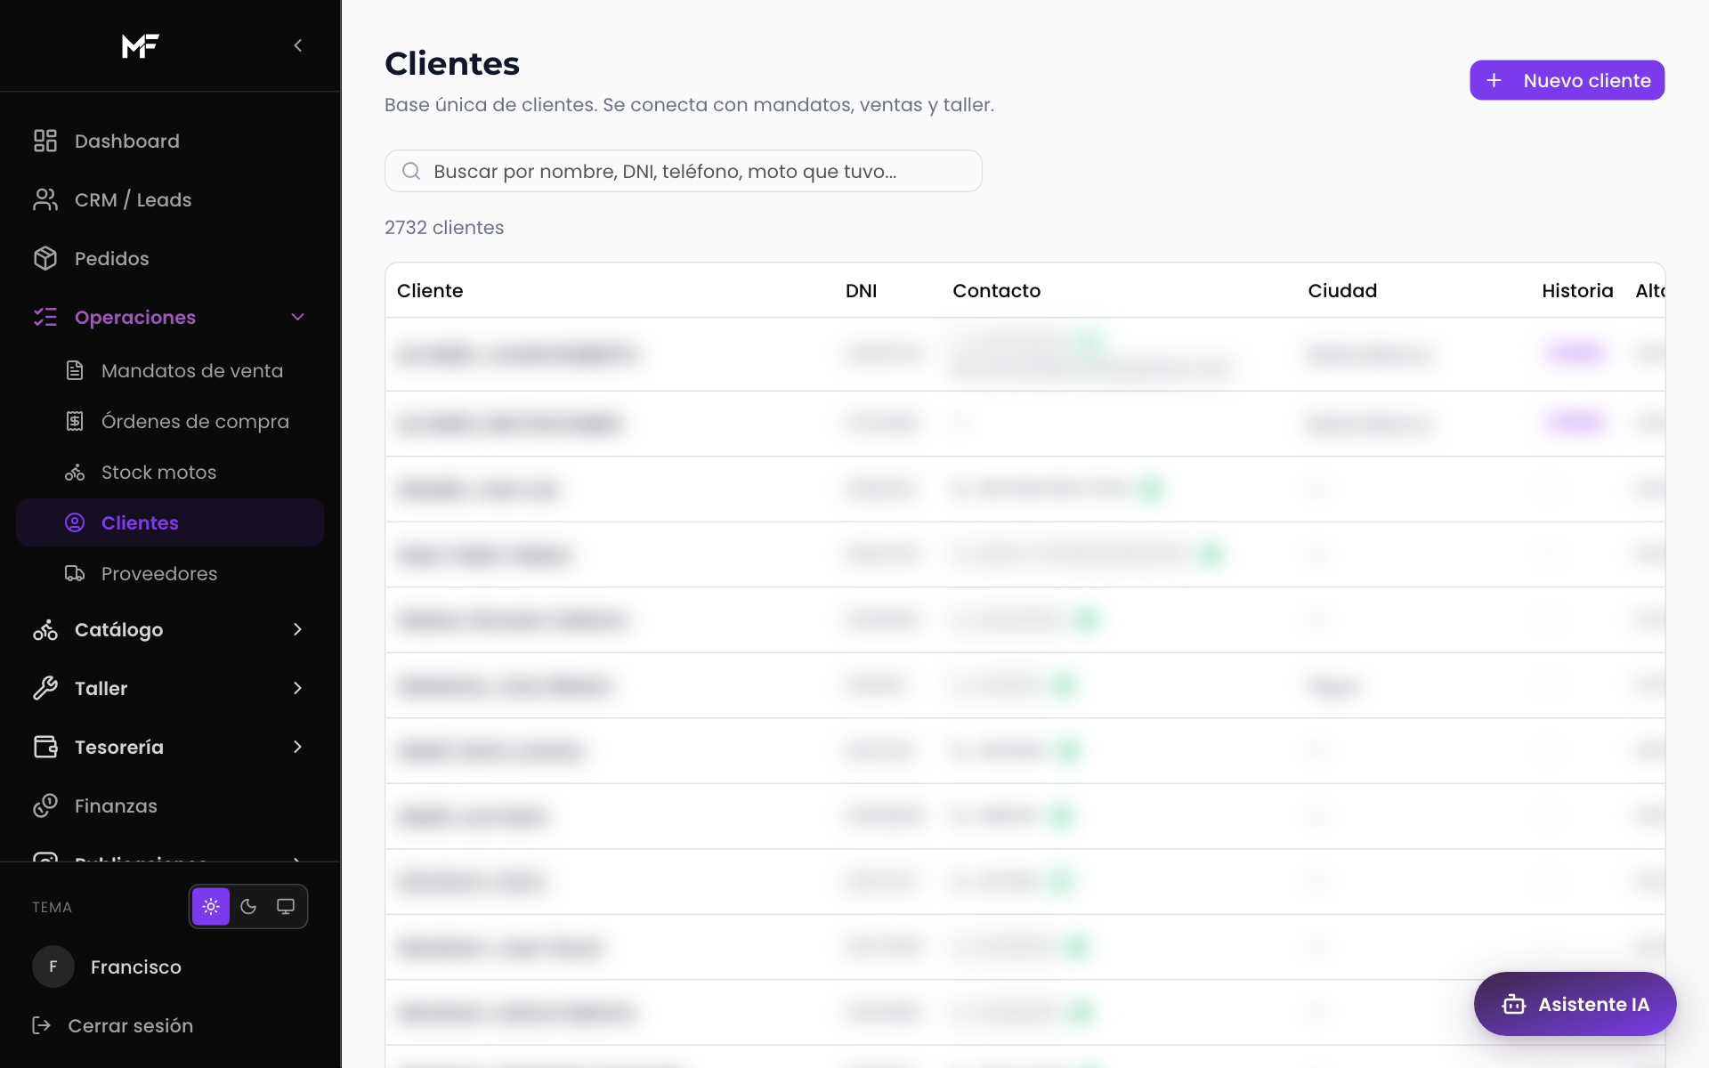Screen dimensions: 1709x1068
Task: Click the Clientes user circle icon
Action: point(75,522)
